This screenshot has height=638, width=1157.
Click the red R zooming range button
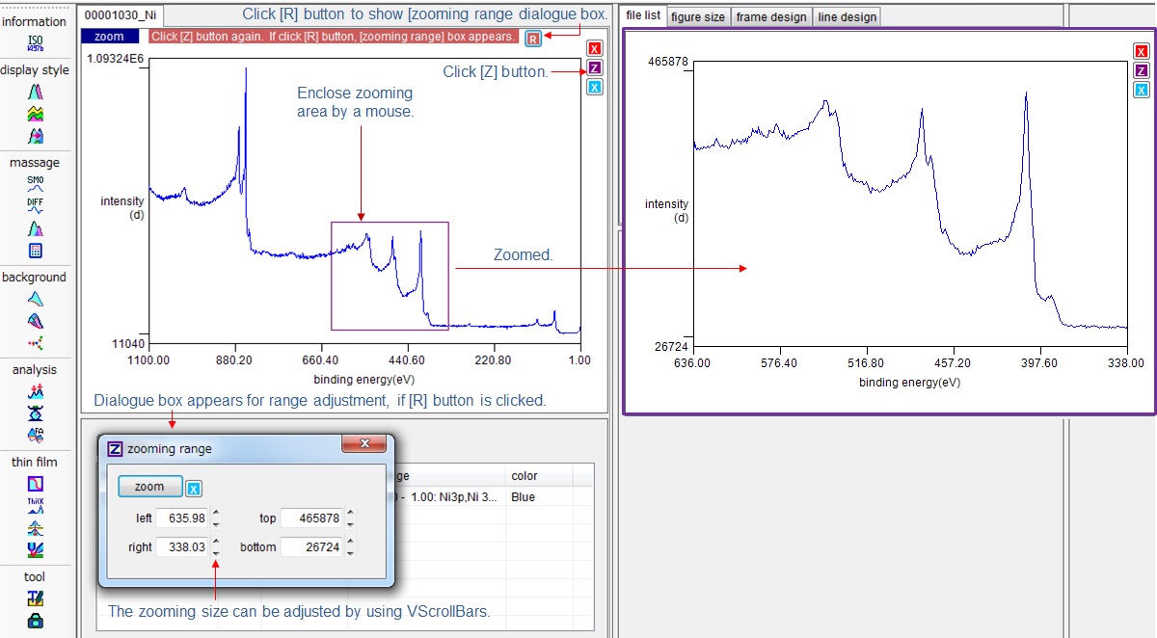[x=533, y=39]
